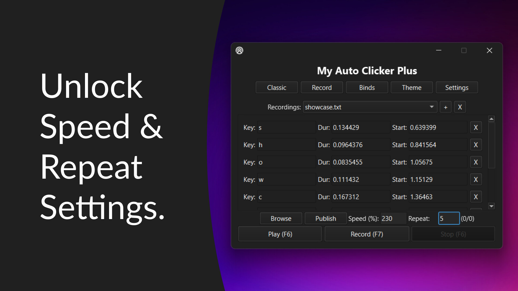Open the Settings tab
Viewport: 518px width, 291px height.
[456, 88]
